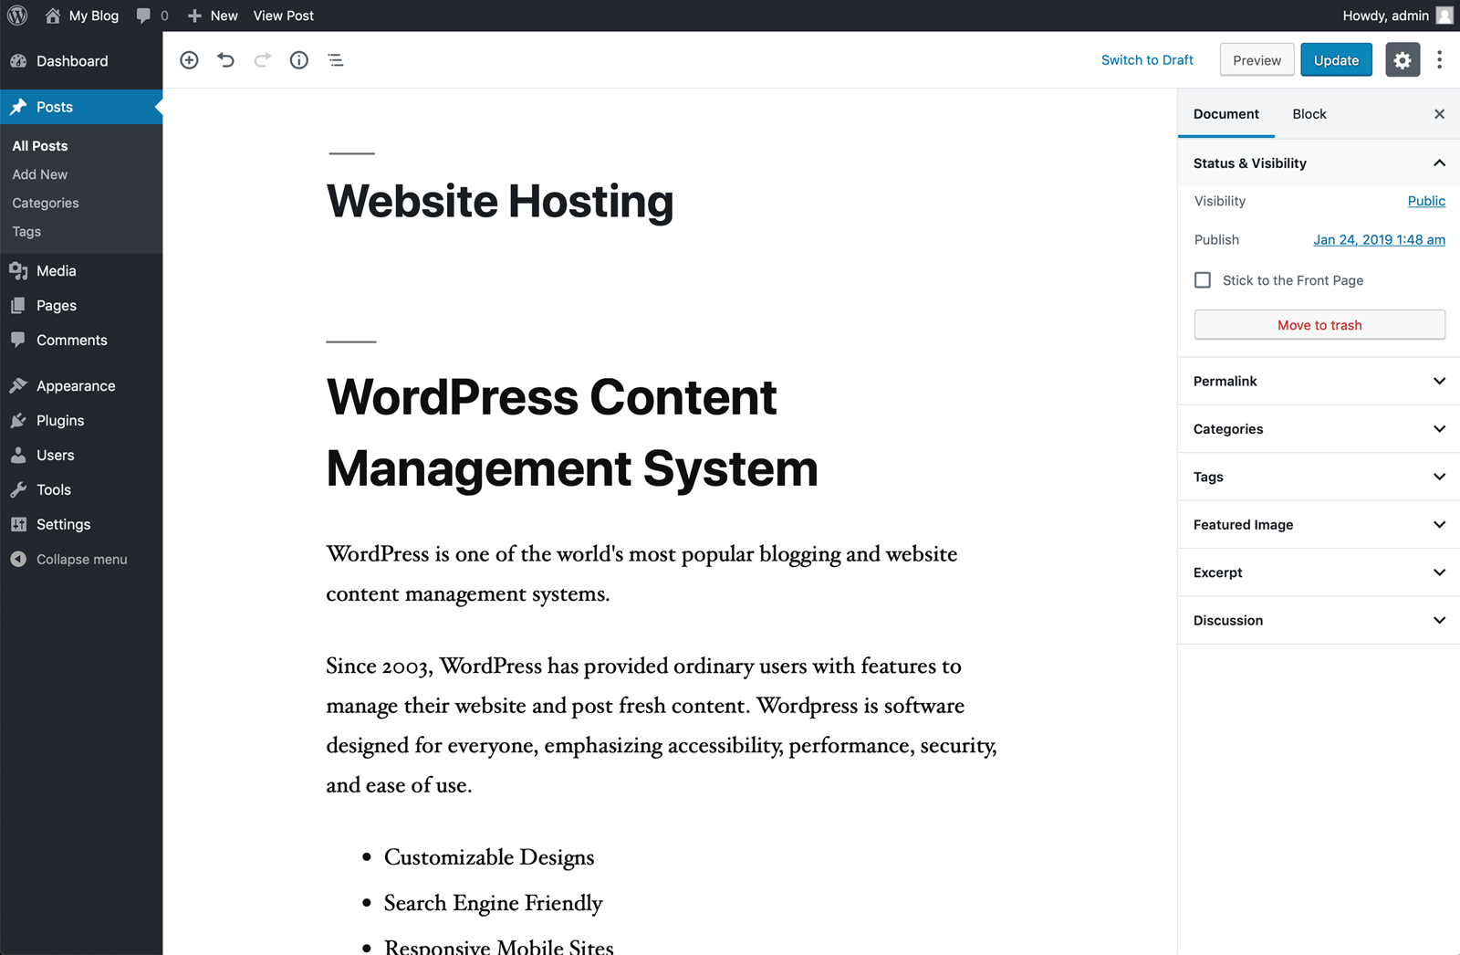The width and height of the screenshot is (1460, 955).
Task: Open the Plugins menu
Action: 81,421
